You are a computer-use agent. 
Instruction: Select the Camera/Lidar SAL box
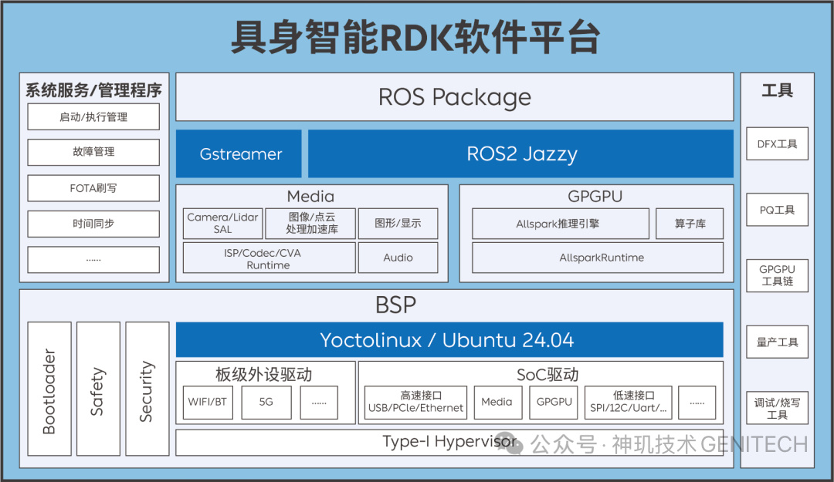pos(222,223)
